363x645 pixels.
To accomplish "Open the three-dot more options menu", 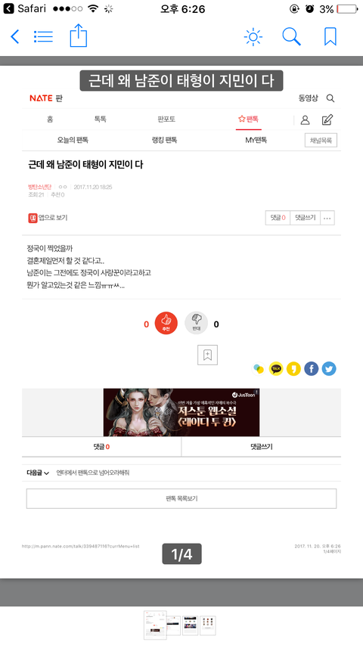I will tap(327, 218).
